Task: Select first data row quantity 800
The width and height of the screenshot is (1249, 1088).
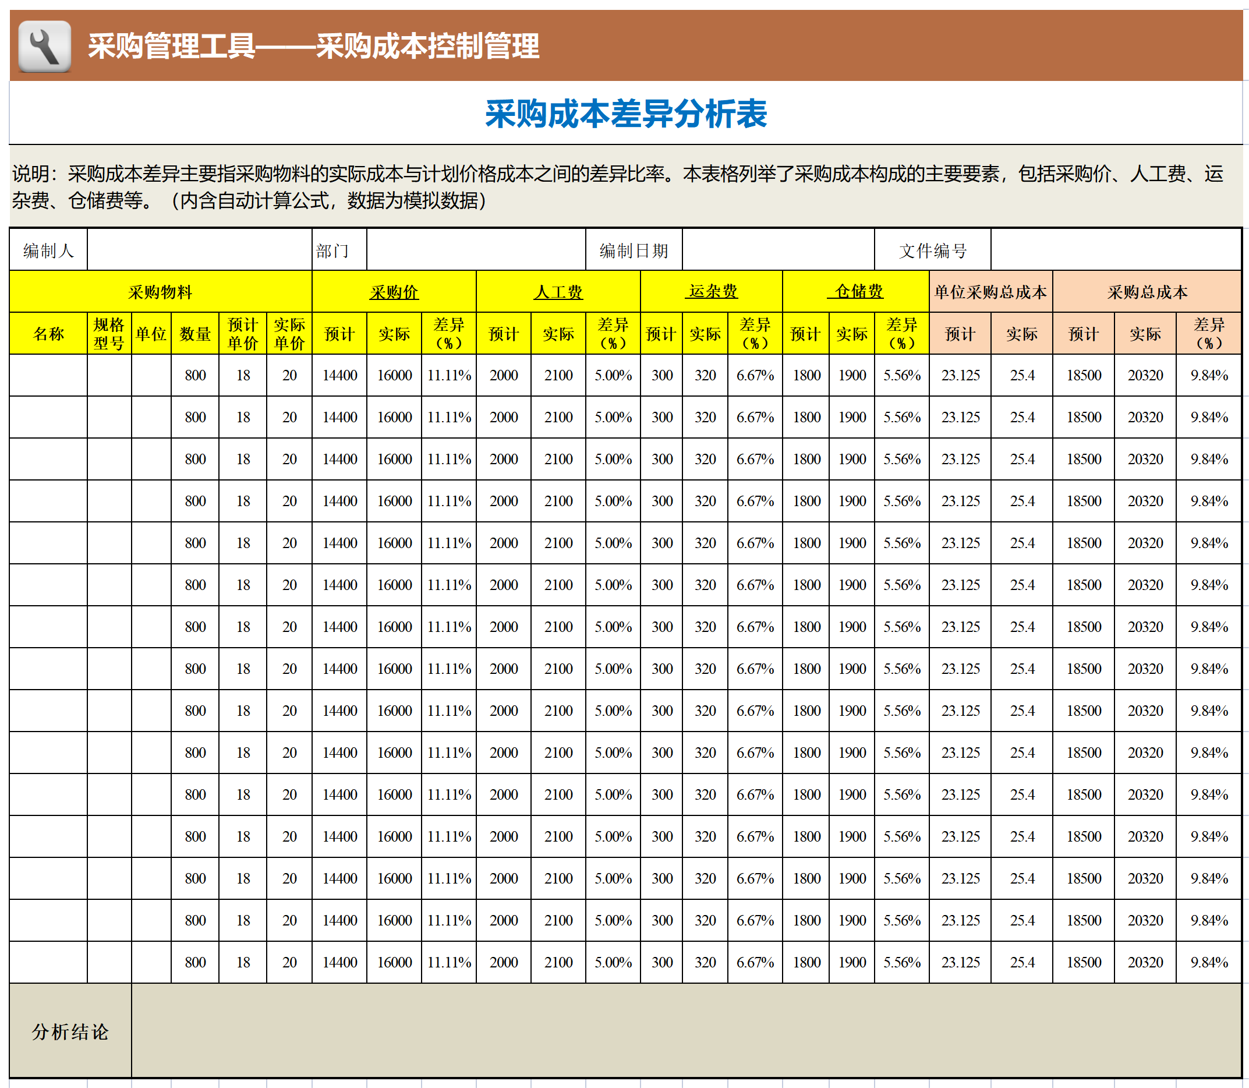Action: (x=195, y=375)
